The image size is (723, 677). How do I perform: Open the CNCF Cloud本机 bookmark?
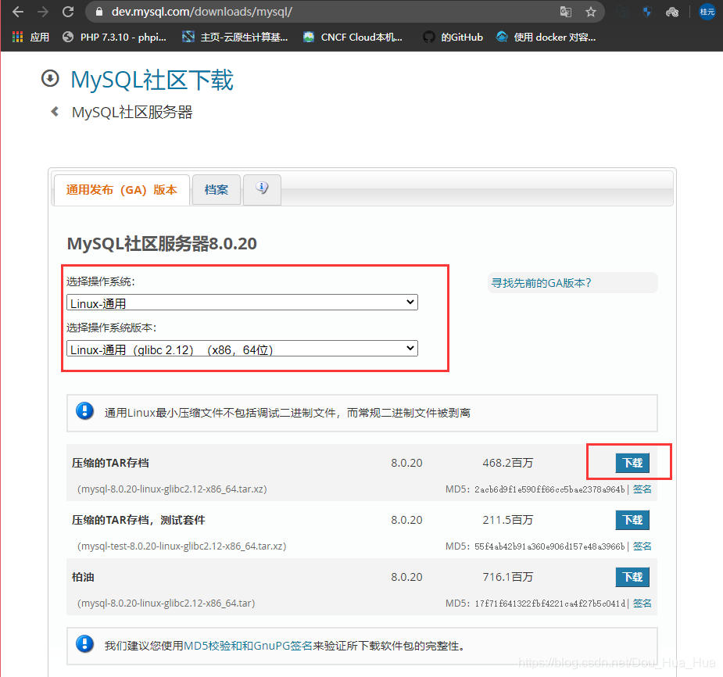click(353, 38)
